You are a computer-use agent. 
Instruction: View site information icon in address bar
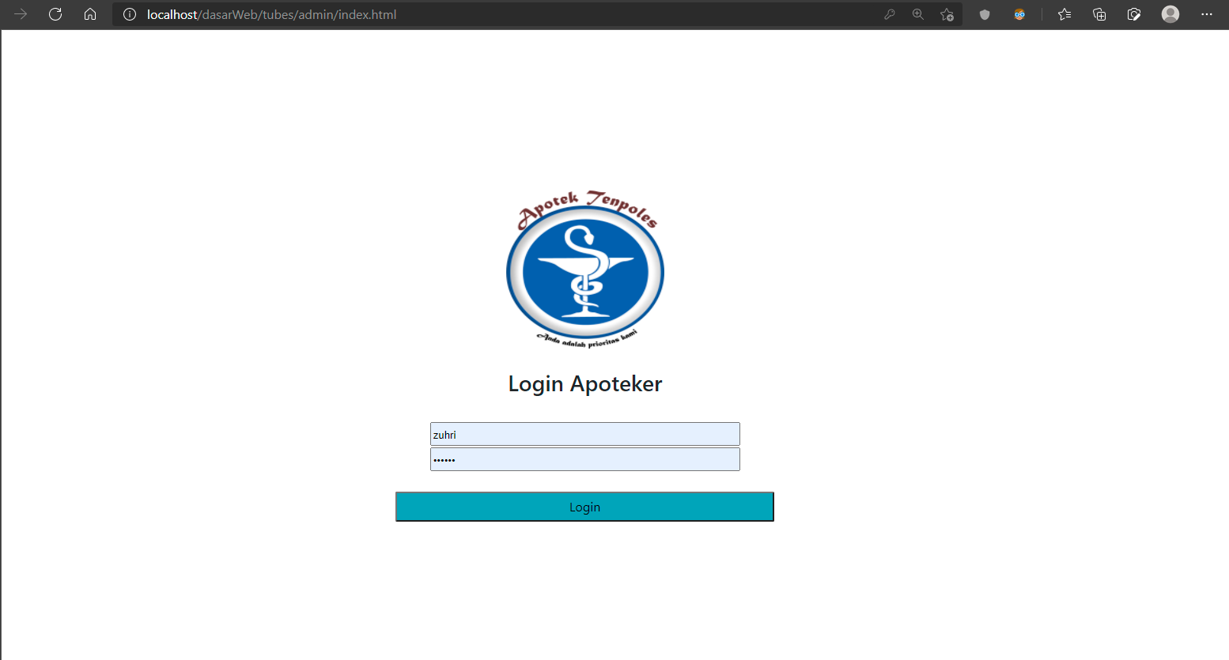click(130, 14)
